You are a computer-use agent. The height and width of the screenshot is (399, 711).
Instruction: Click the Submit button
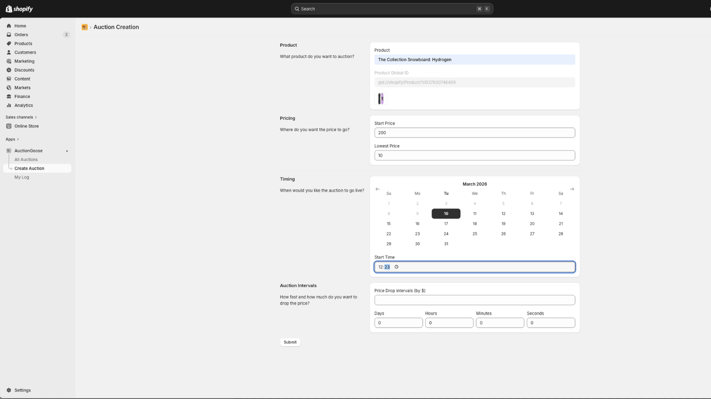click(x=290, y=342)
